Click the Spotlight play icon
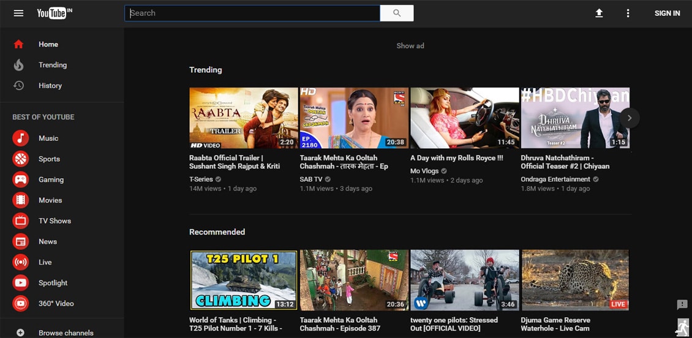The width and height of the screenshot is (692, 338). tap(21, 283)
